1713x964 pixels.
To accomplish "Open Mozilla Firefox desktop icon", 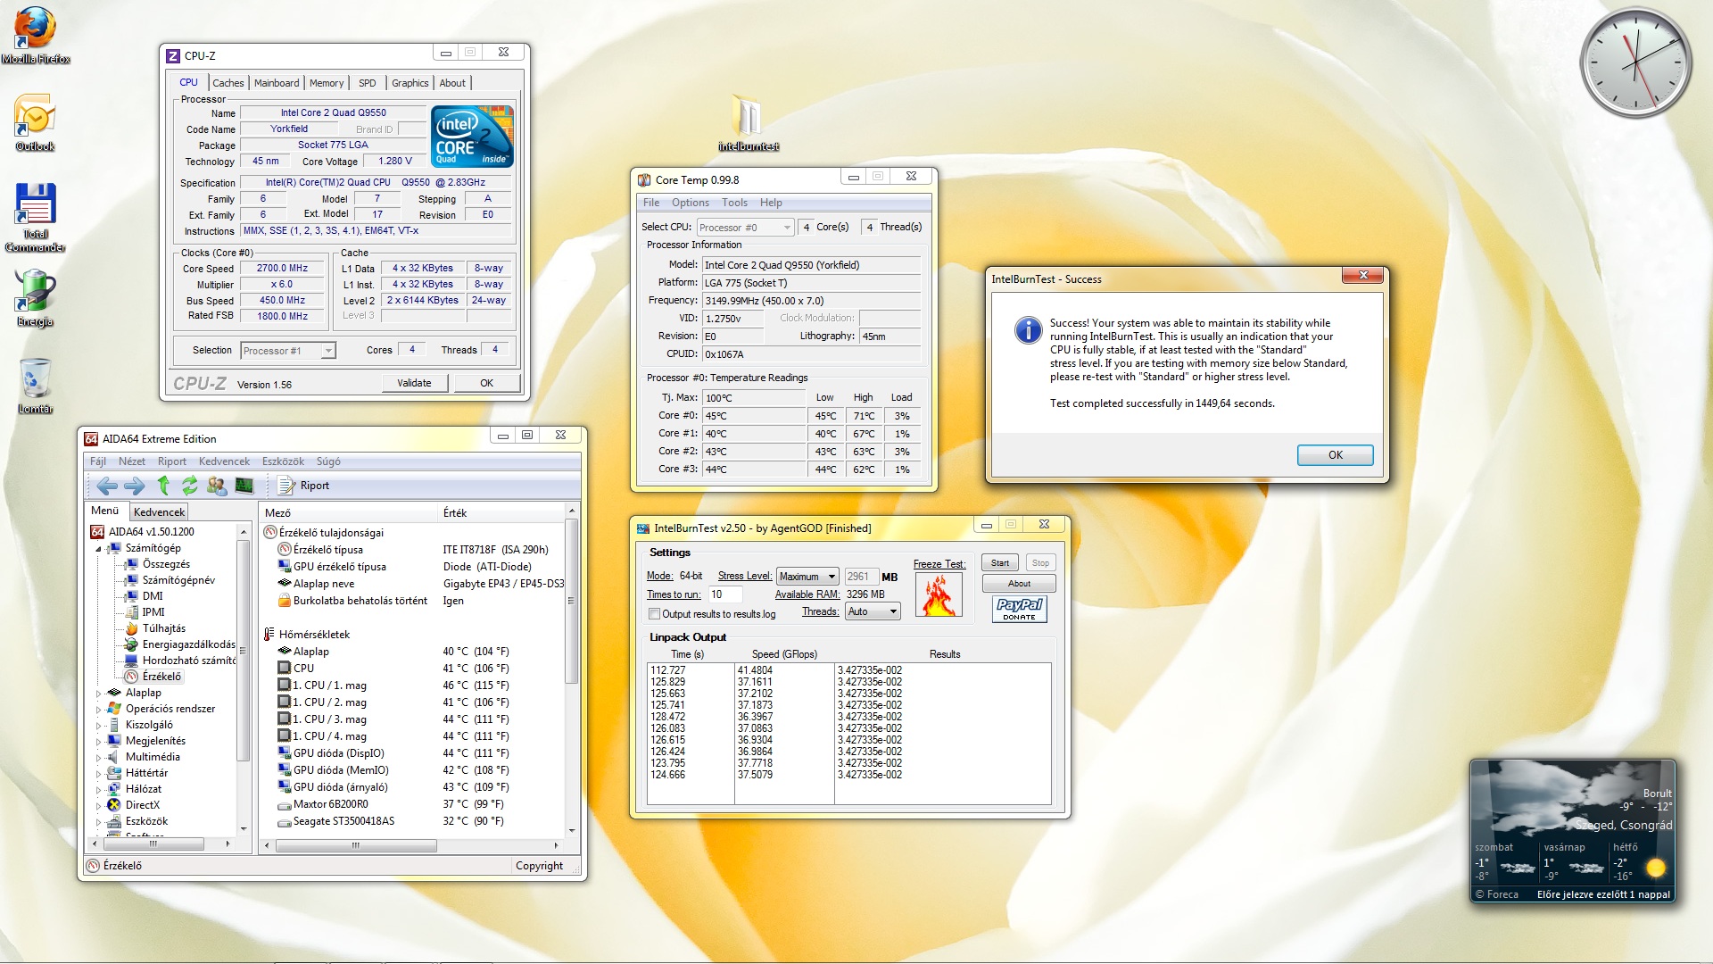I will [36, 36].
